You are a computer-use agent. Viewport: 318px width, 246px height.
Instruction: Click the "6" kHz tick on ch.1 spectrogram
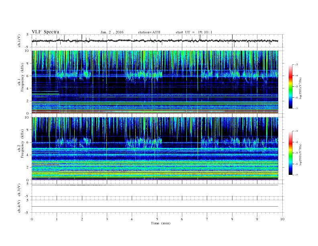(28, 76)
